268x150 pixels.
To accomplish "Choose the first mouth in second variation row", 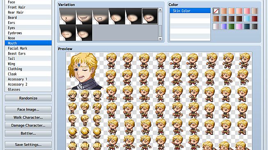I will [x=68, y=33].
